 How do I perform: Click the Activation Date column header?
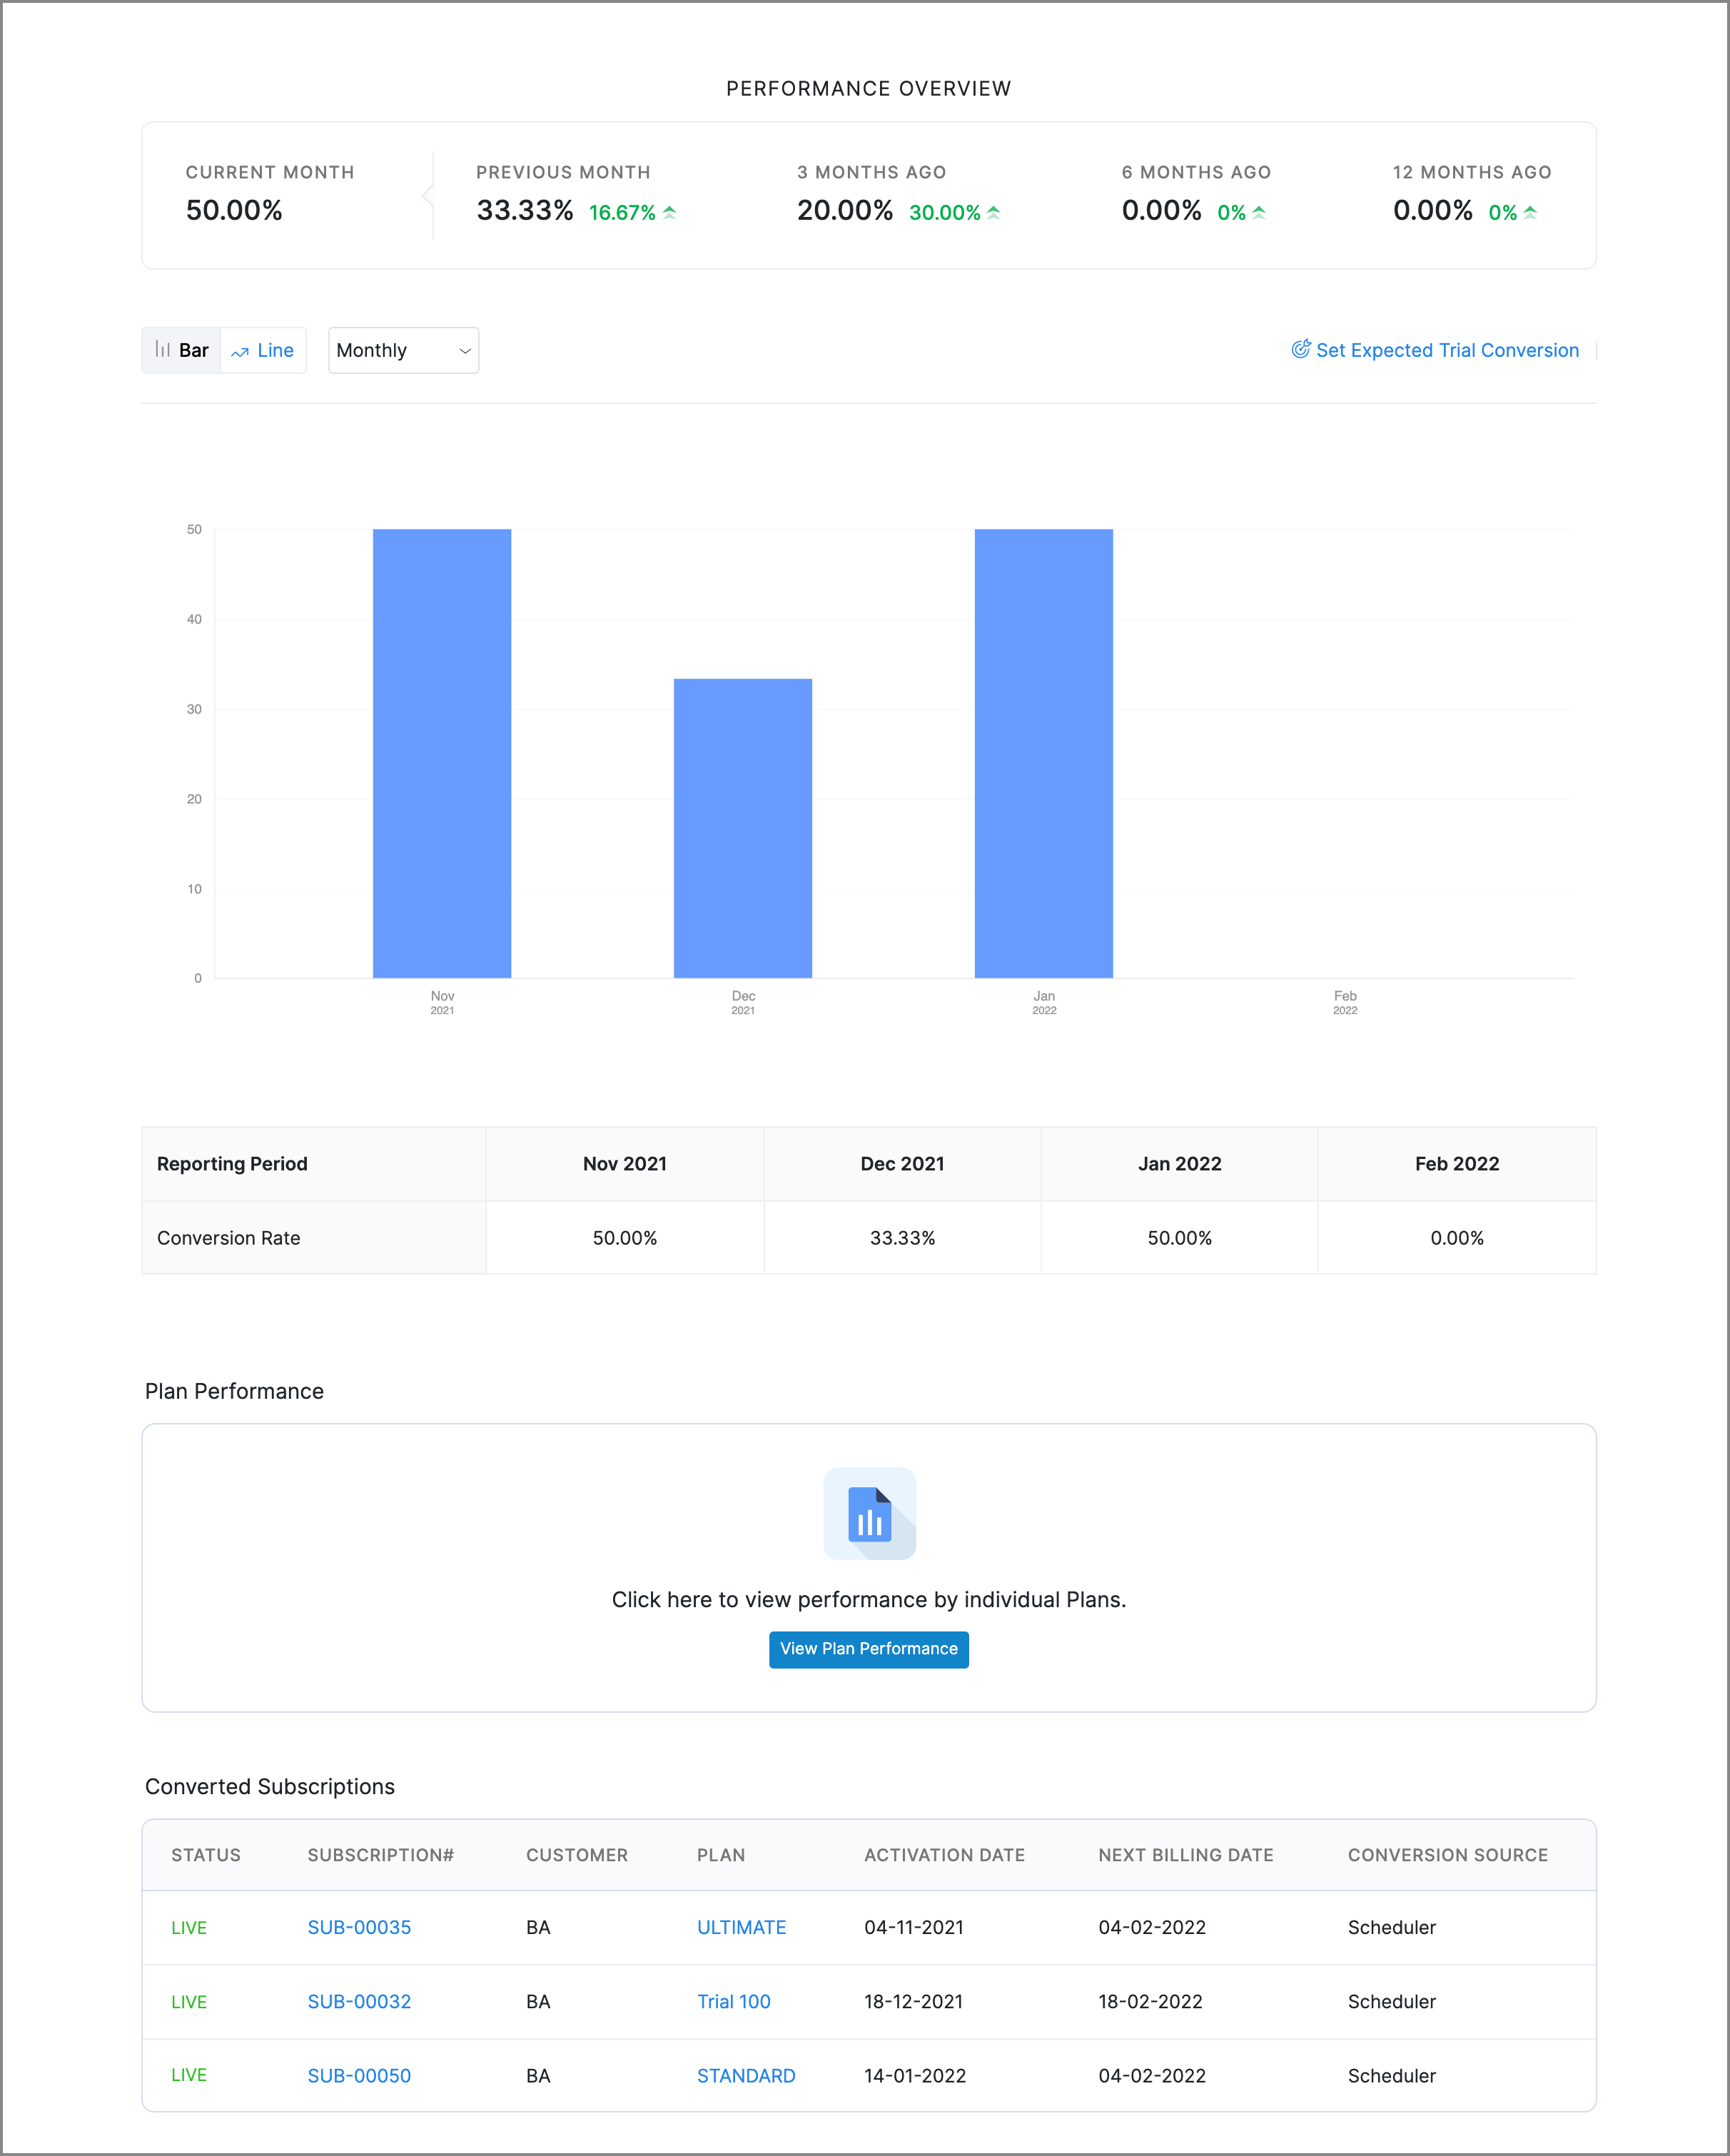click(944, 1855)
